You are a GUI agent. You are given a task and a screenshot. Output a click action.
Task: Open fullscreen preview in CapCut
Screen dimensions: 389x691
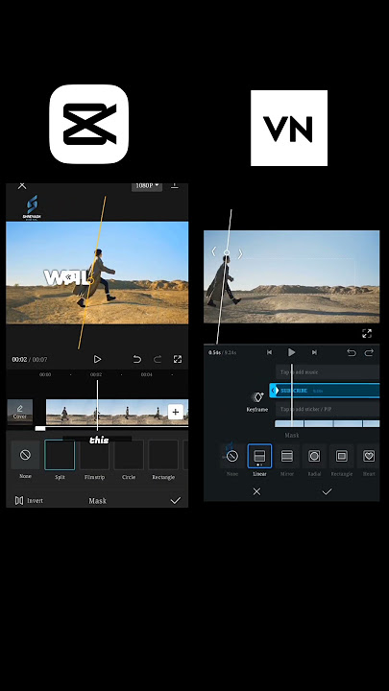click(x=178, y=359)
